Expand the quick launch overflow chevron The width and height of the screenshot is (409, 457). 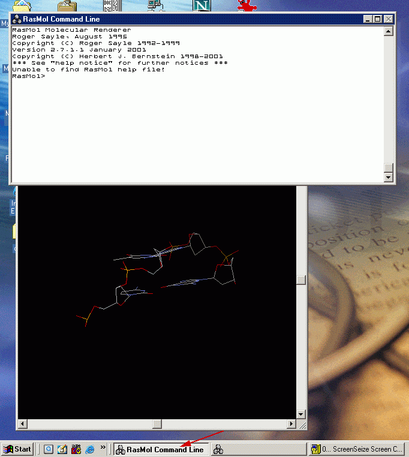point(103,447)
